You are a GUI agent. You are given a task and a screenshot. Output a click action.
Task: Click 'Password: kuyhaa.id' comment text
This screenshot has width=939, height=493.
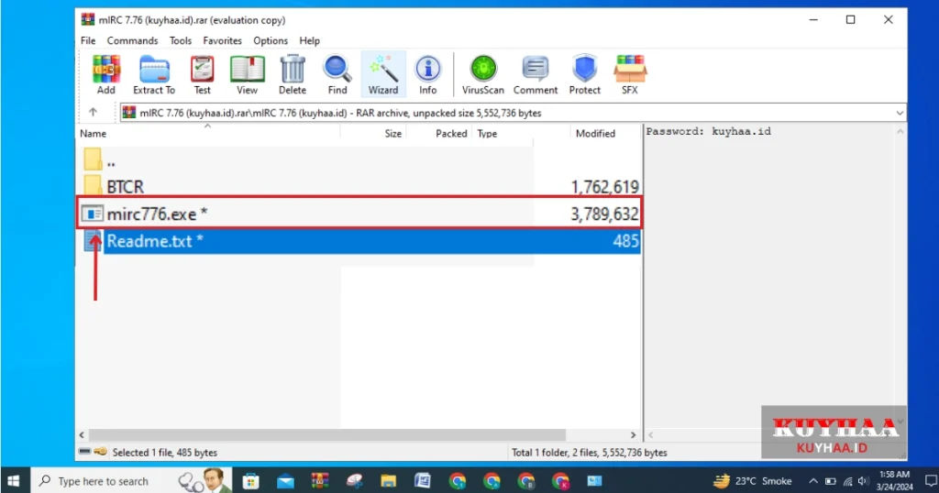coord(709,132)
